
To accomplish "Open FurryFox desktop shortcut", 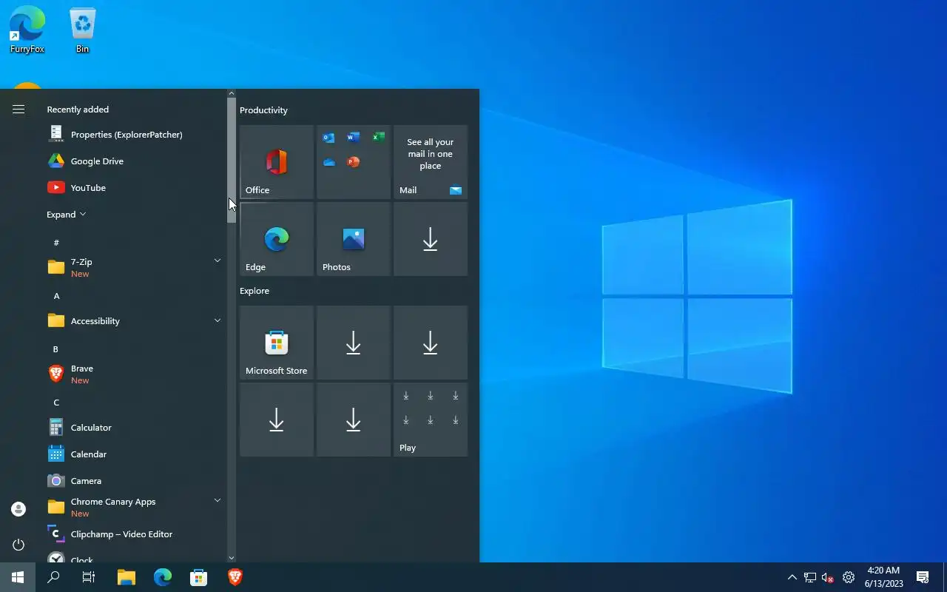I will 27,30.
